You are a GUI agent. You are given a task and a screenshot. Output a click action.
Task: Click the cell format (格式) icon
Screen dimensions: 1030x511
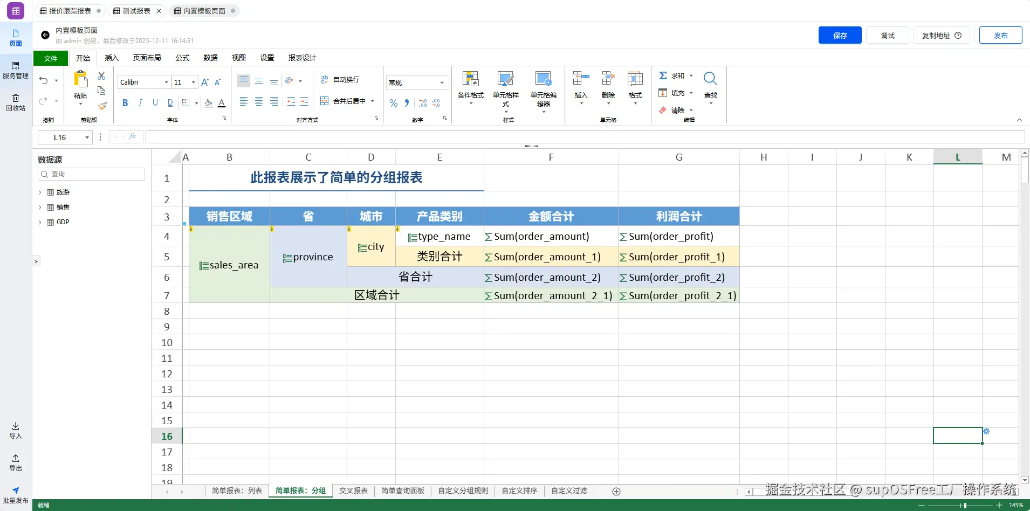tap(635, 79)
